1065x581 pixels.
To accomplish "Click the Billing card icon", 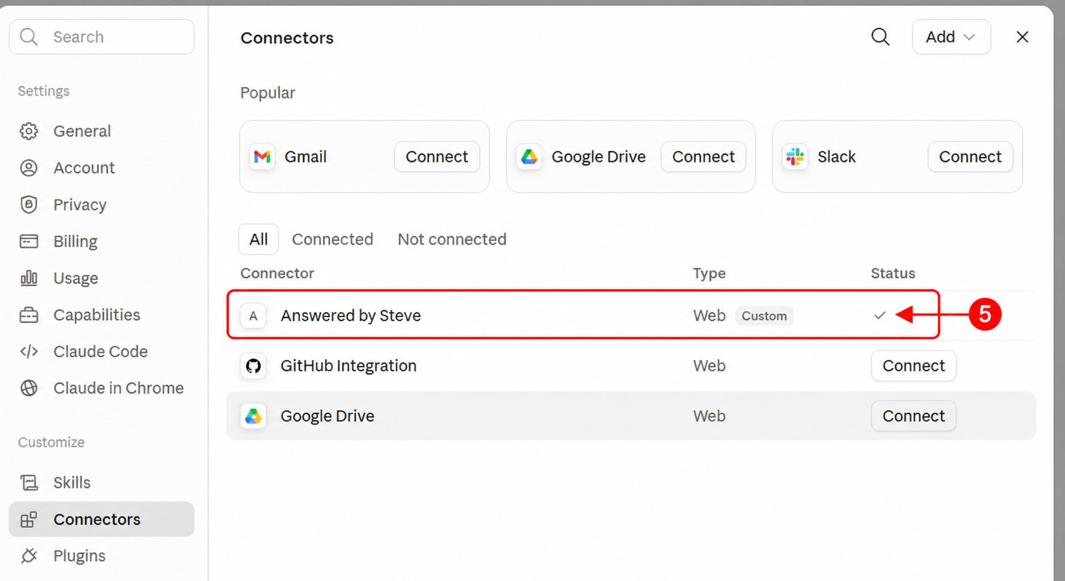I will (29, 242).
